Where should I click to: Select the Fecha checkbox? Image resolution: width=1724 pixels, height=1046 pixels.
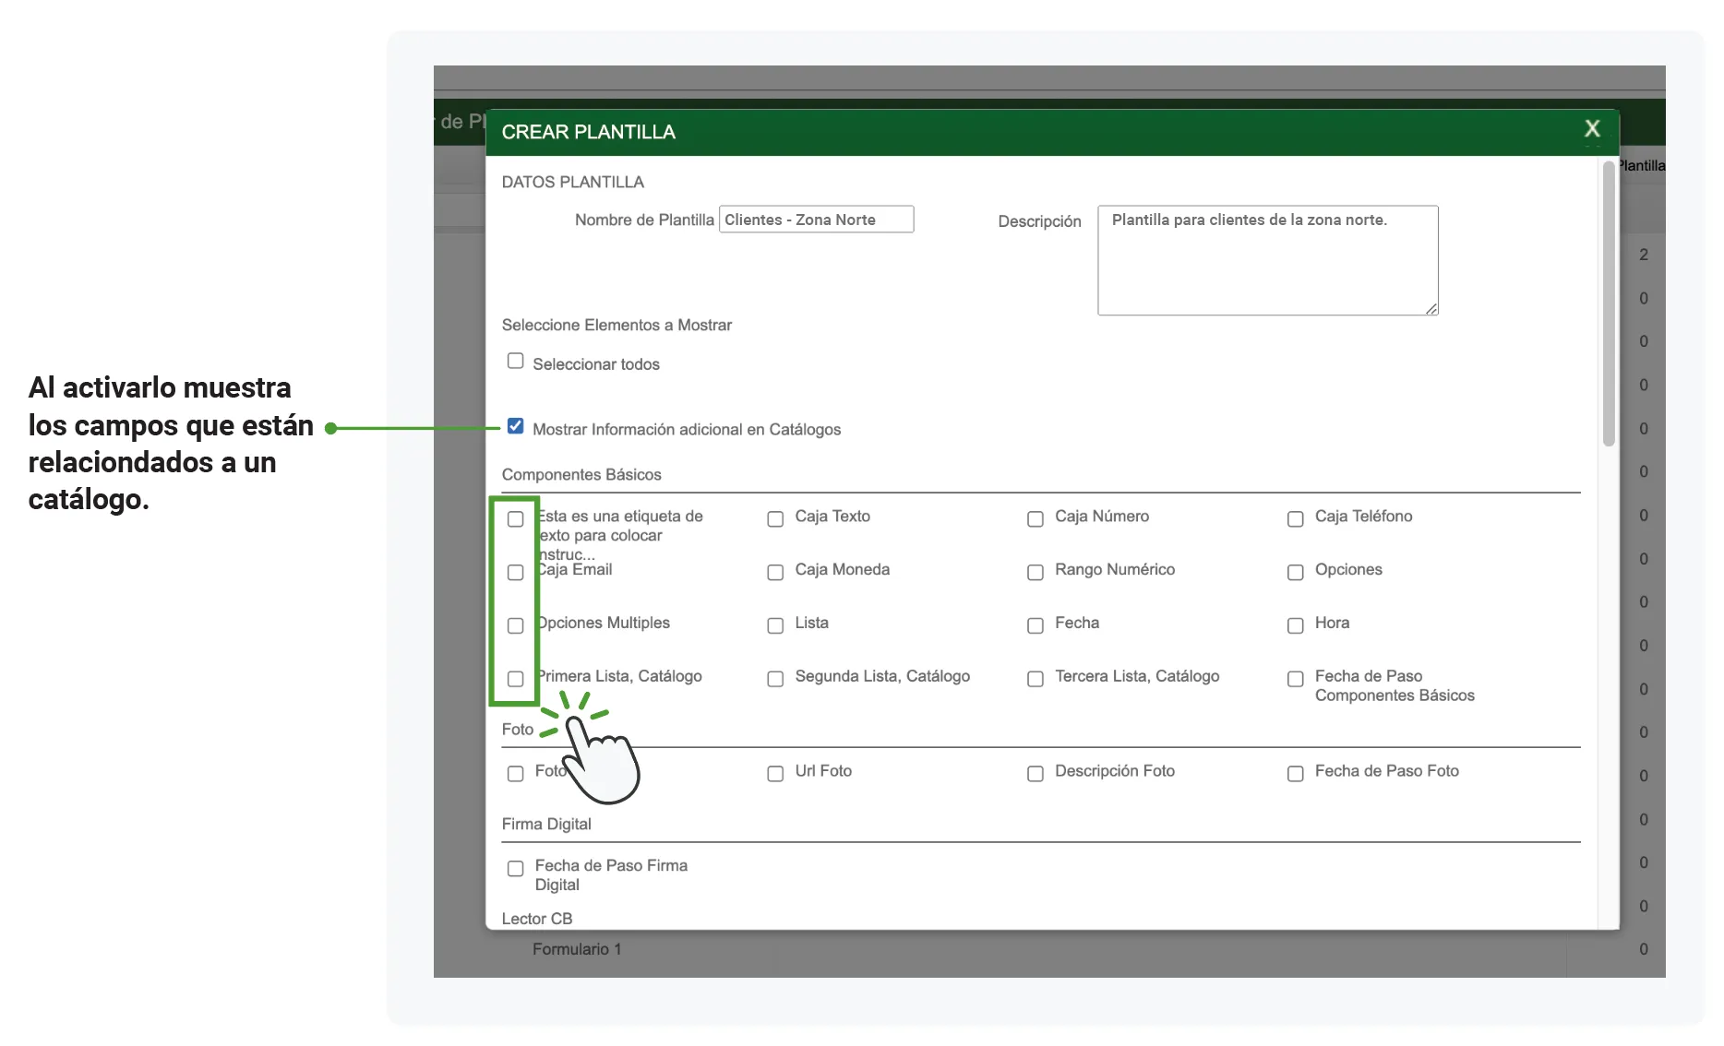[x=1036, y=626]
